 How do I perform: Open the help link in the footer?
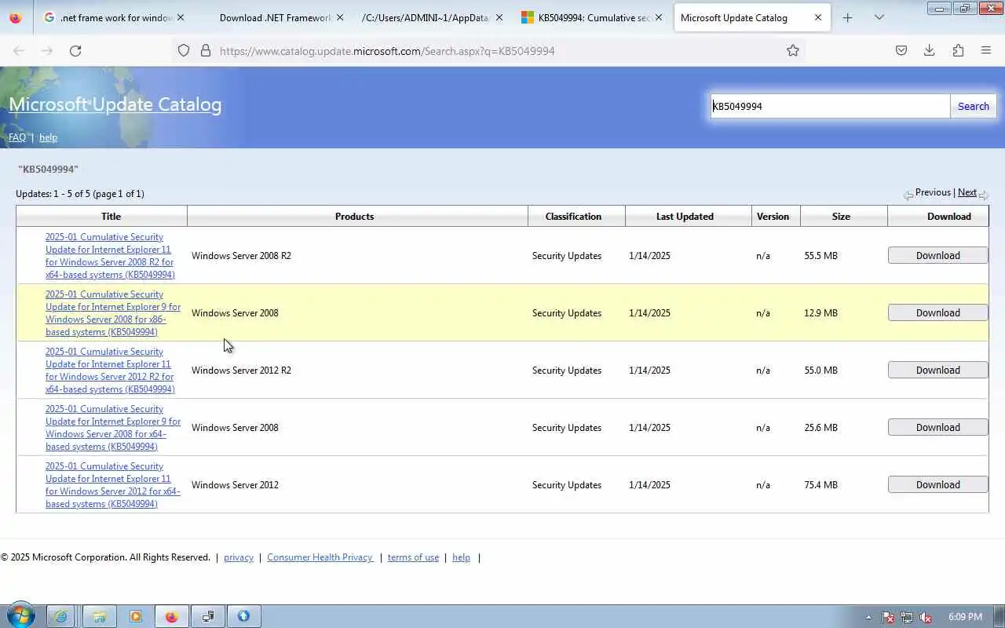tap(461, 557)
